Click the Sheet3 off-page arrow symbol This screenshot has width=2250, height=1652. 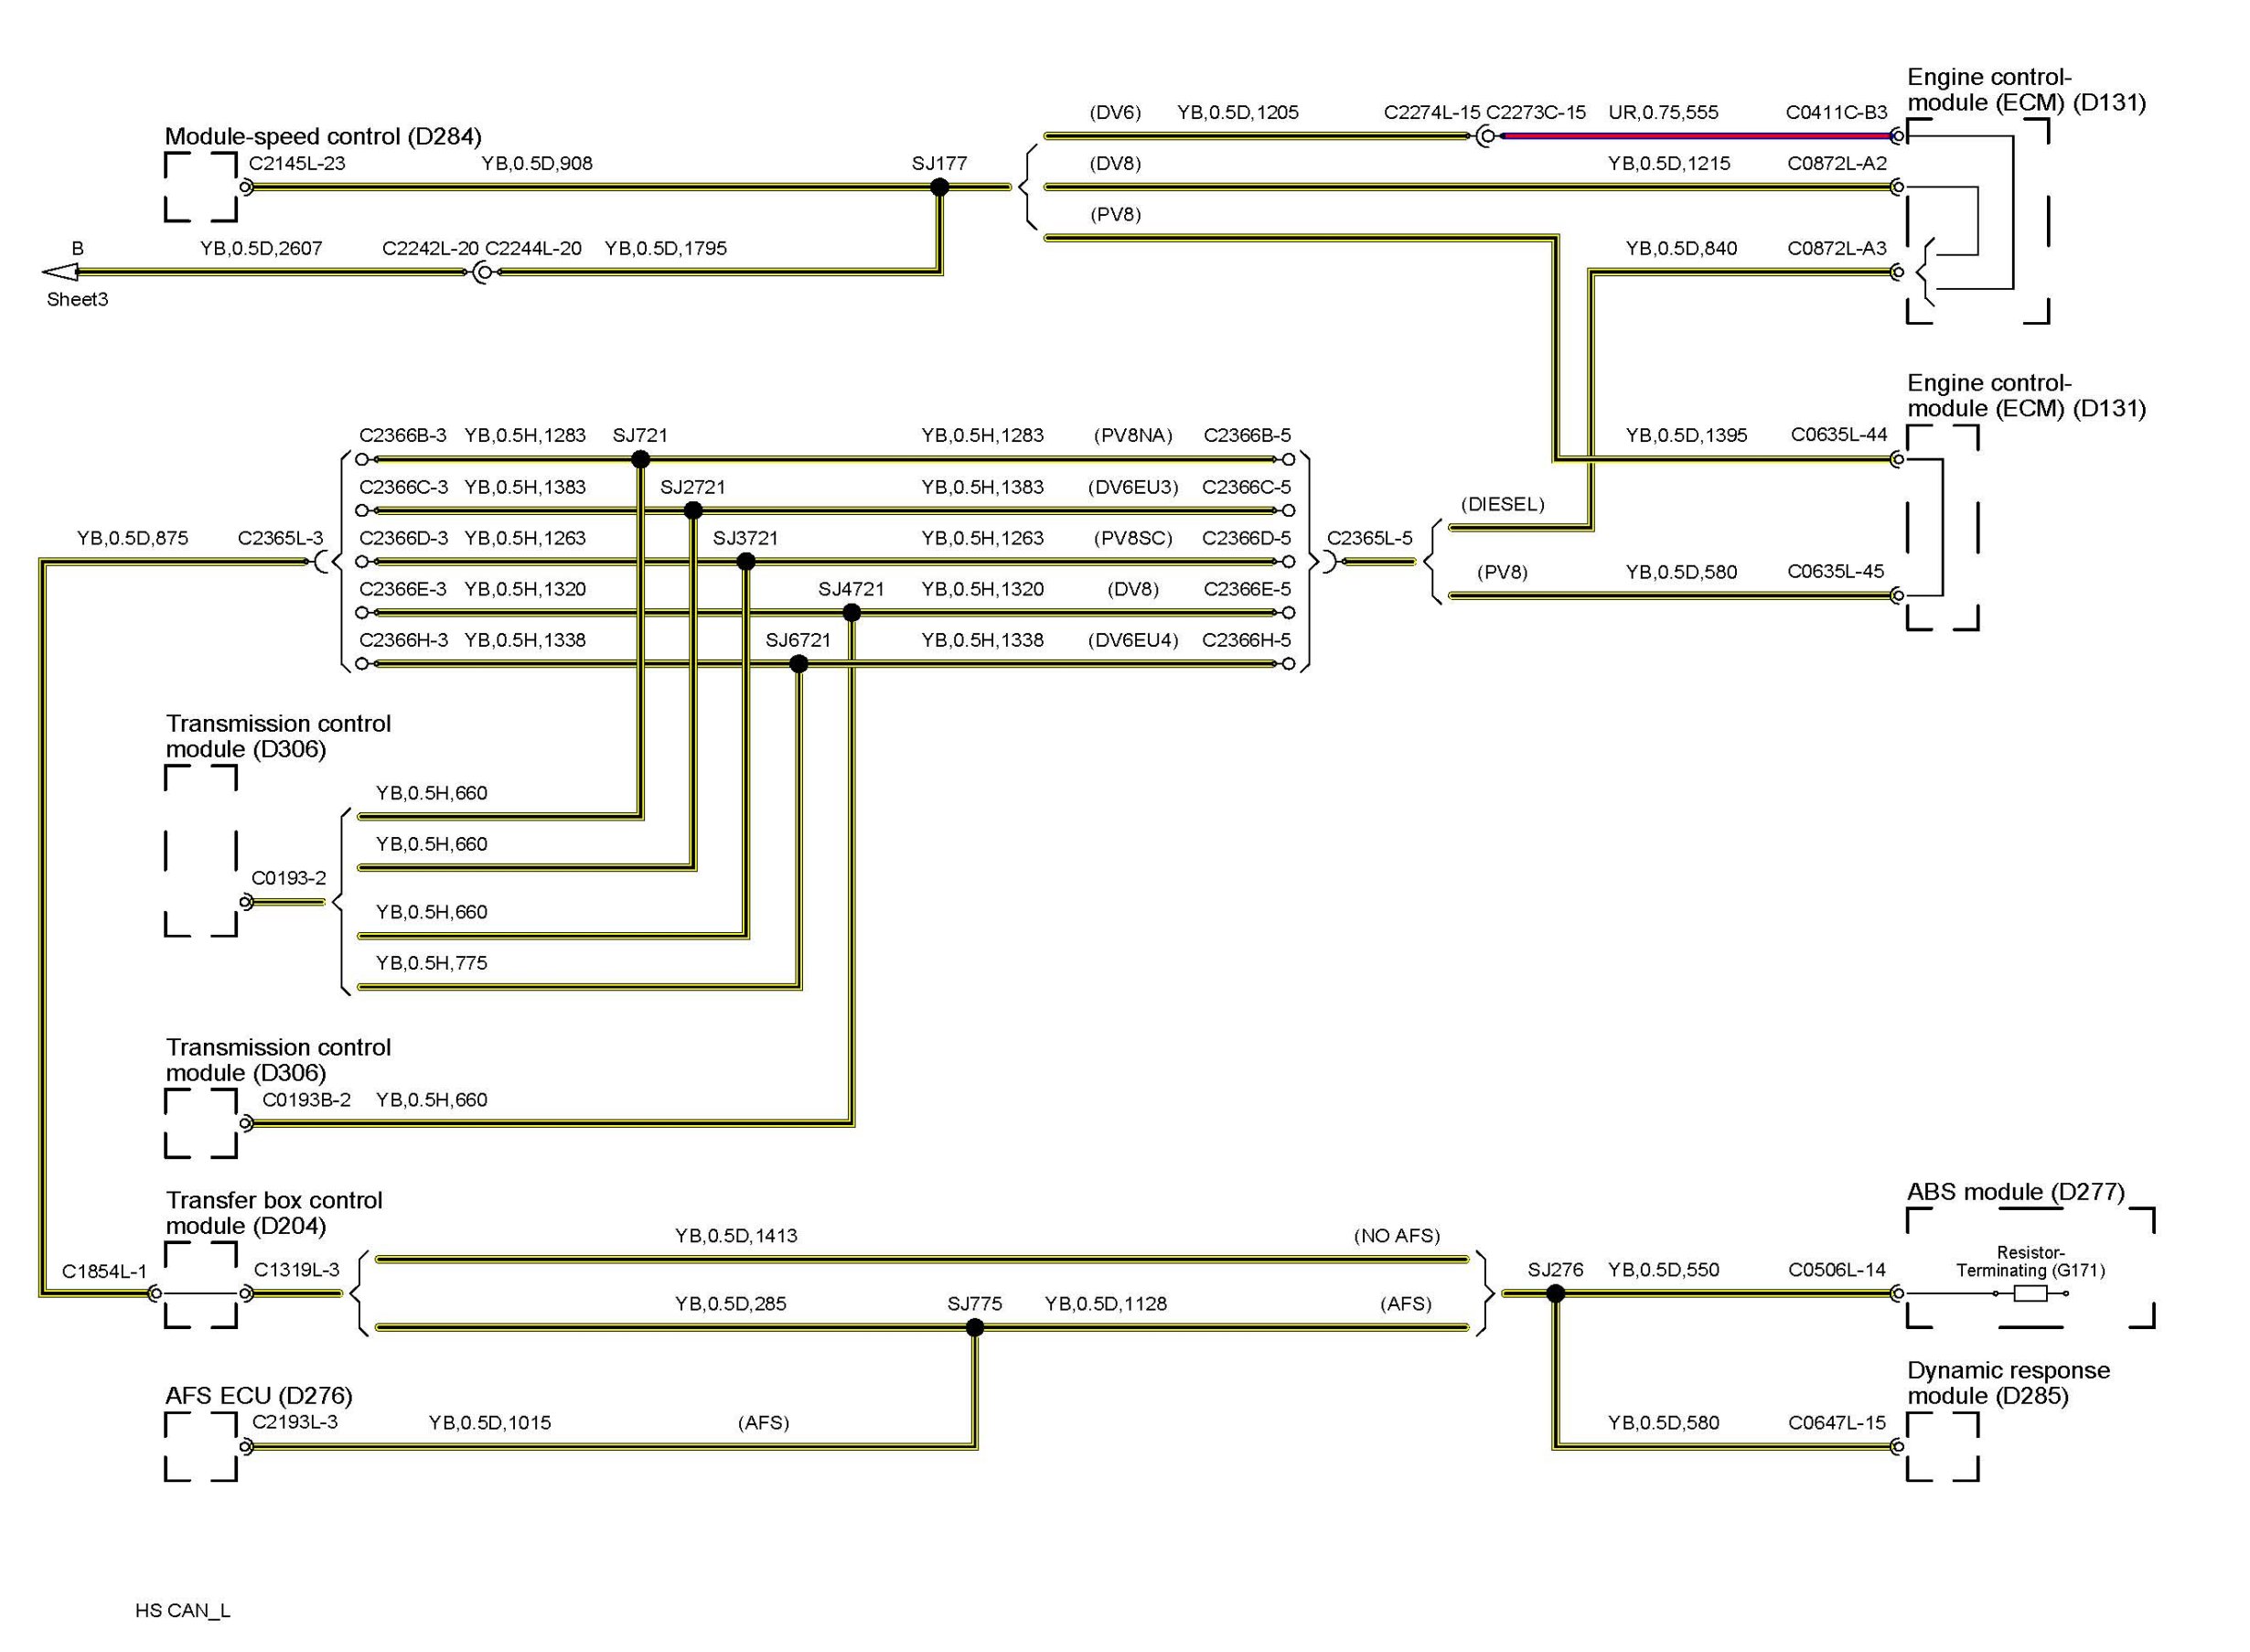60,272
